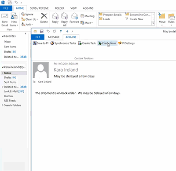This screenshot has height=171, width=176.
Task: Click the sender contact photo
Action: tap(41, 70)
